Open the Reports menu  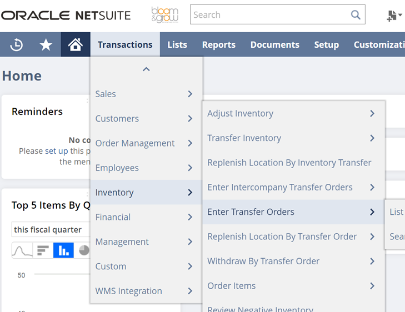point(218,45)
